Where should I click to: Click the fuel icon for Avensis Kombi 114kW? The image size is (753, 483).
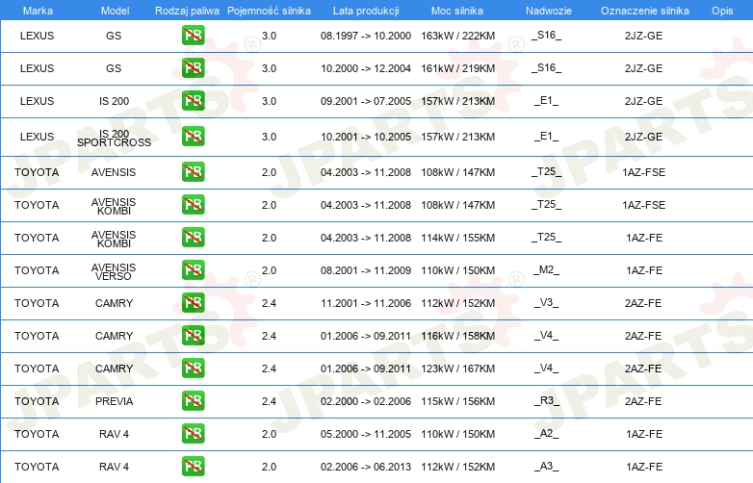point(193,238)
